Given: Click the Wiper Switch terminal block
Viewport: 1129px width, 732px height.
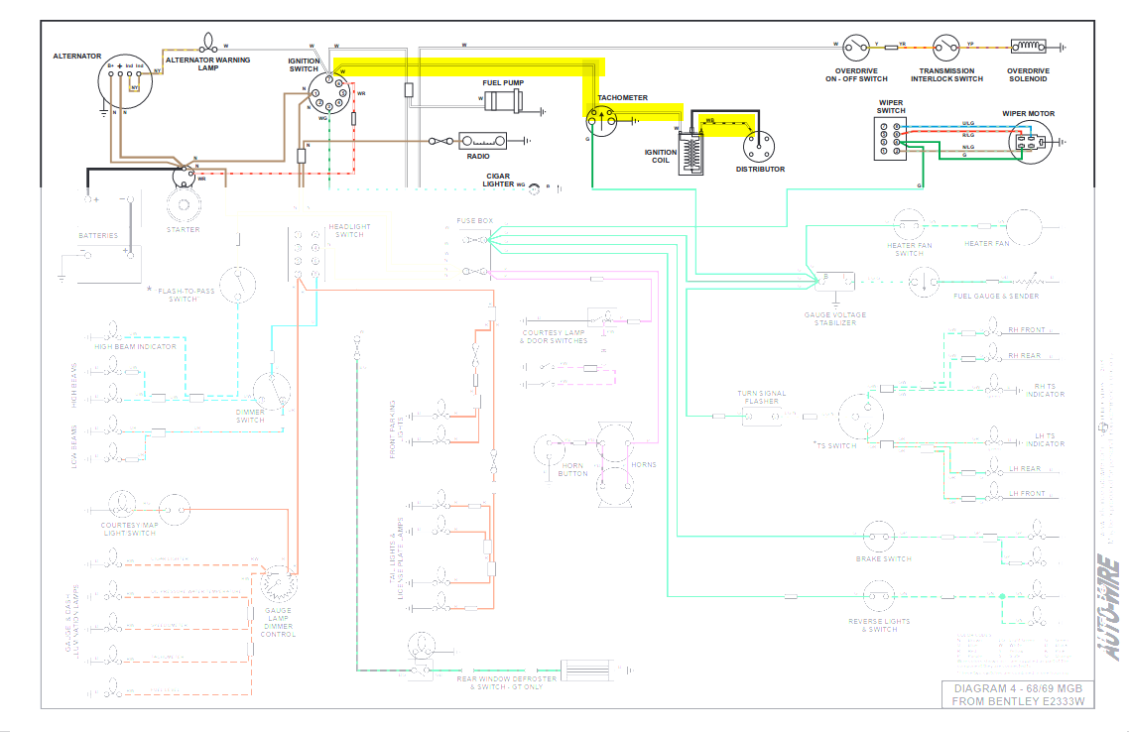Looking at the screenshot, I should [891, 138].
